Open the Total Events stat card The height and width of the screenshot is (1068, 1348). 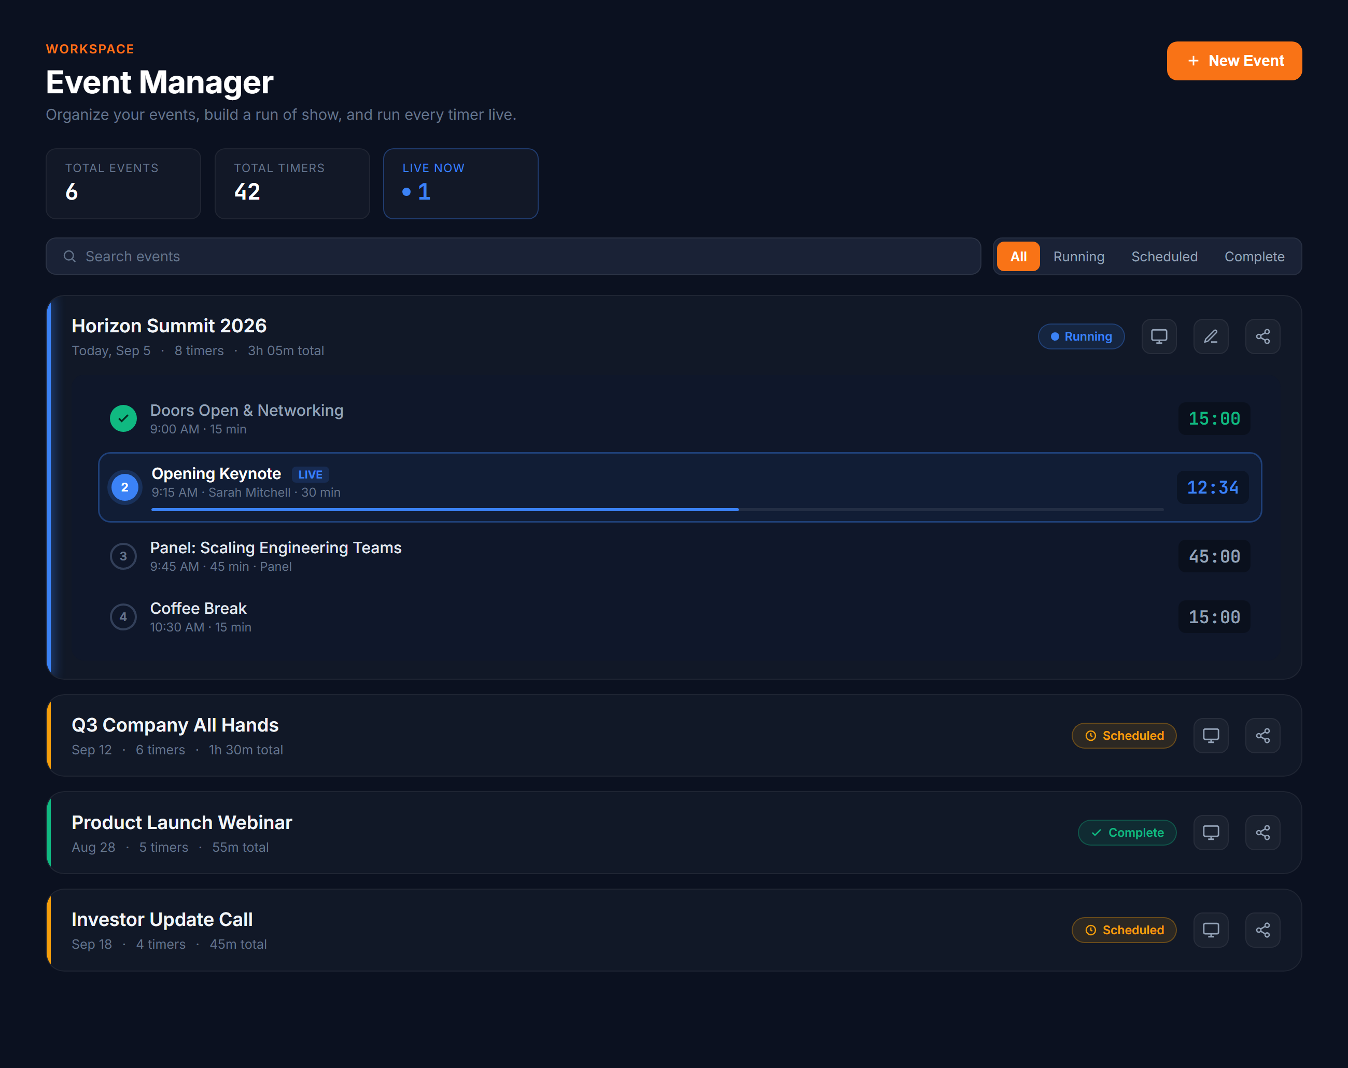(x=123, y=184)
